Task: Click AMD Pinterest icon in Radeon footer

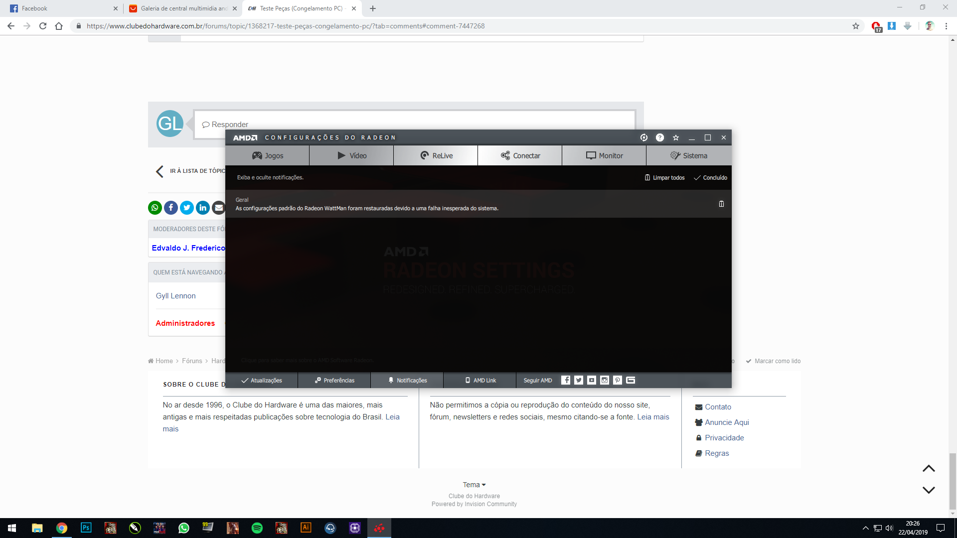Action: click(x=618, y=380)
